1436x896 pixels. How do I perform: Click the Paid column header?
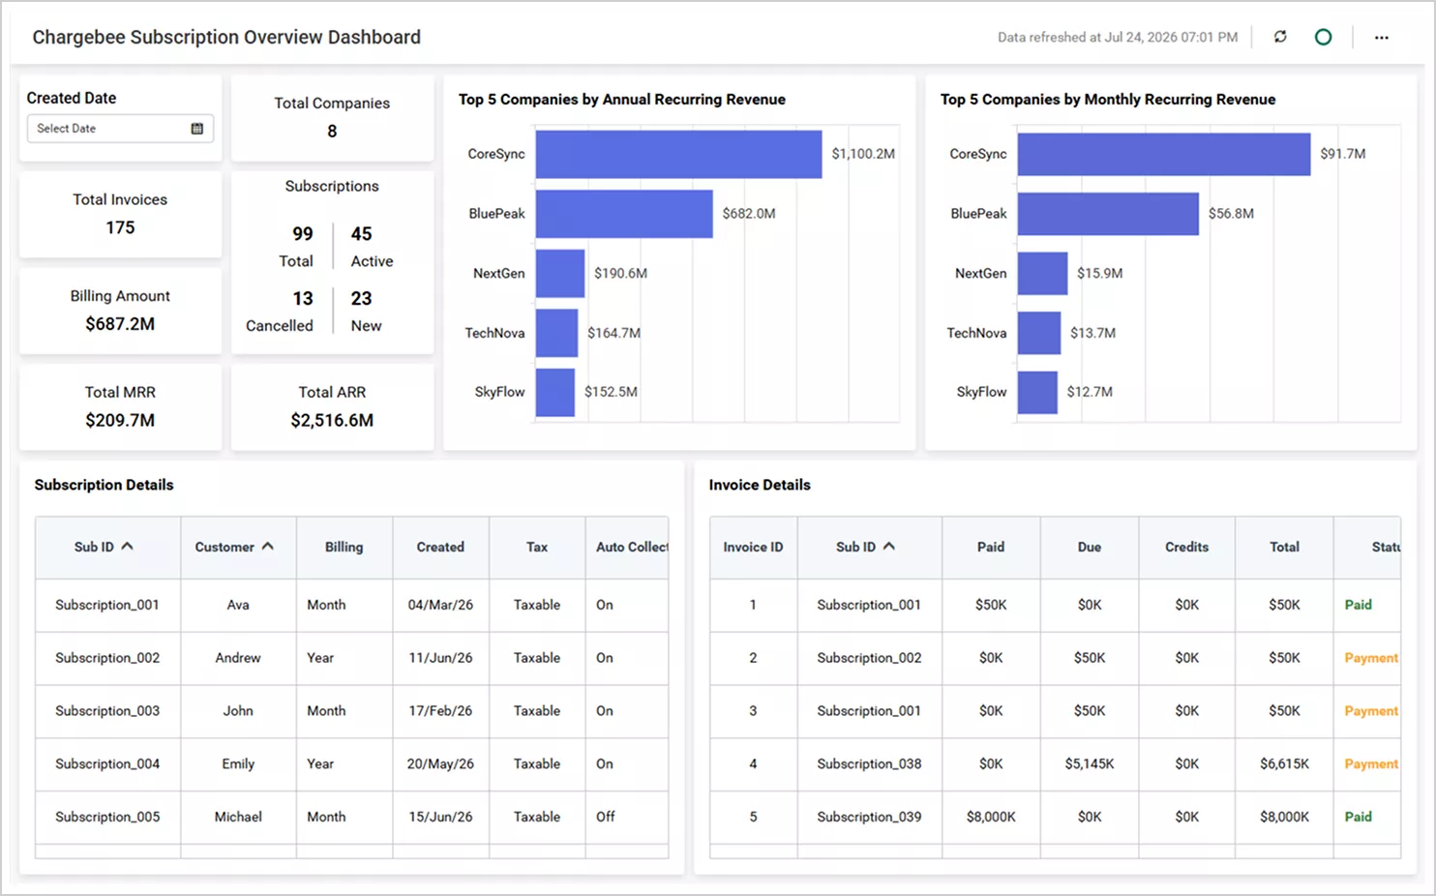point(991,547)
